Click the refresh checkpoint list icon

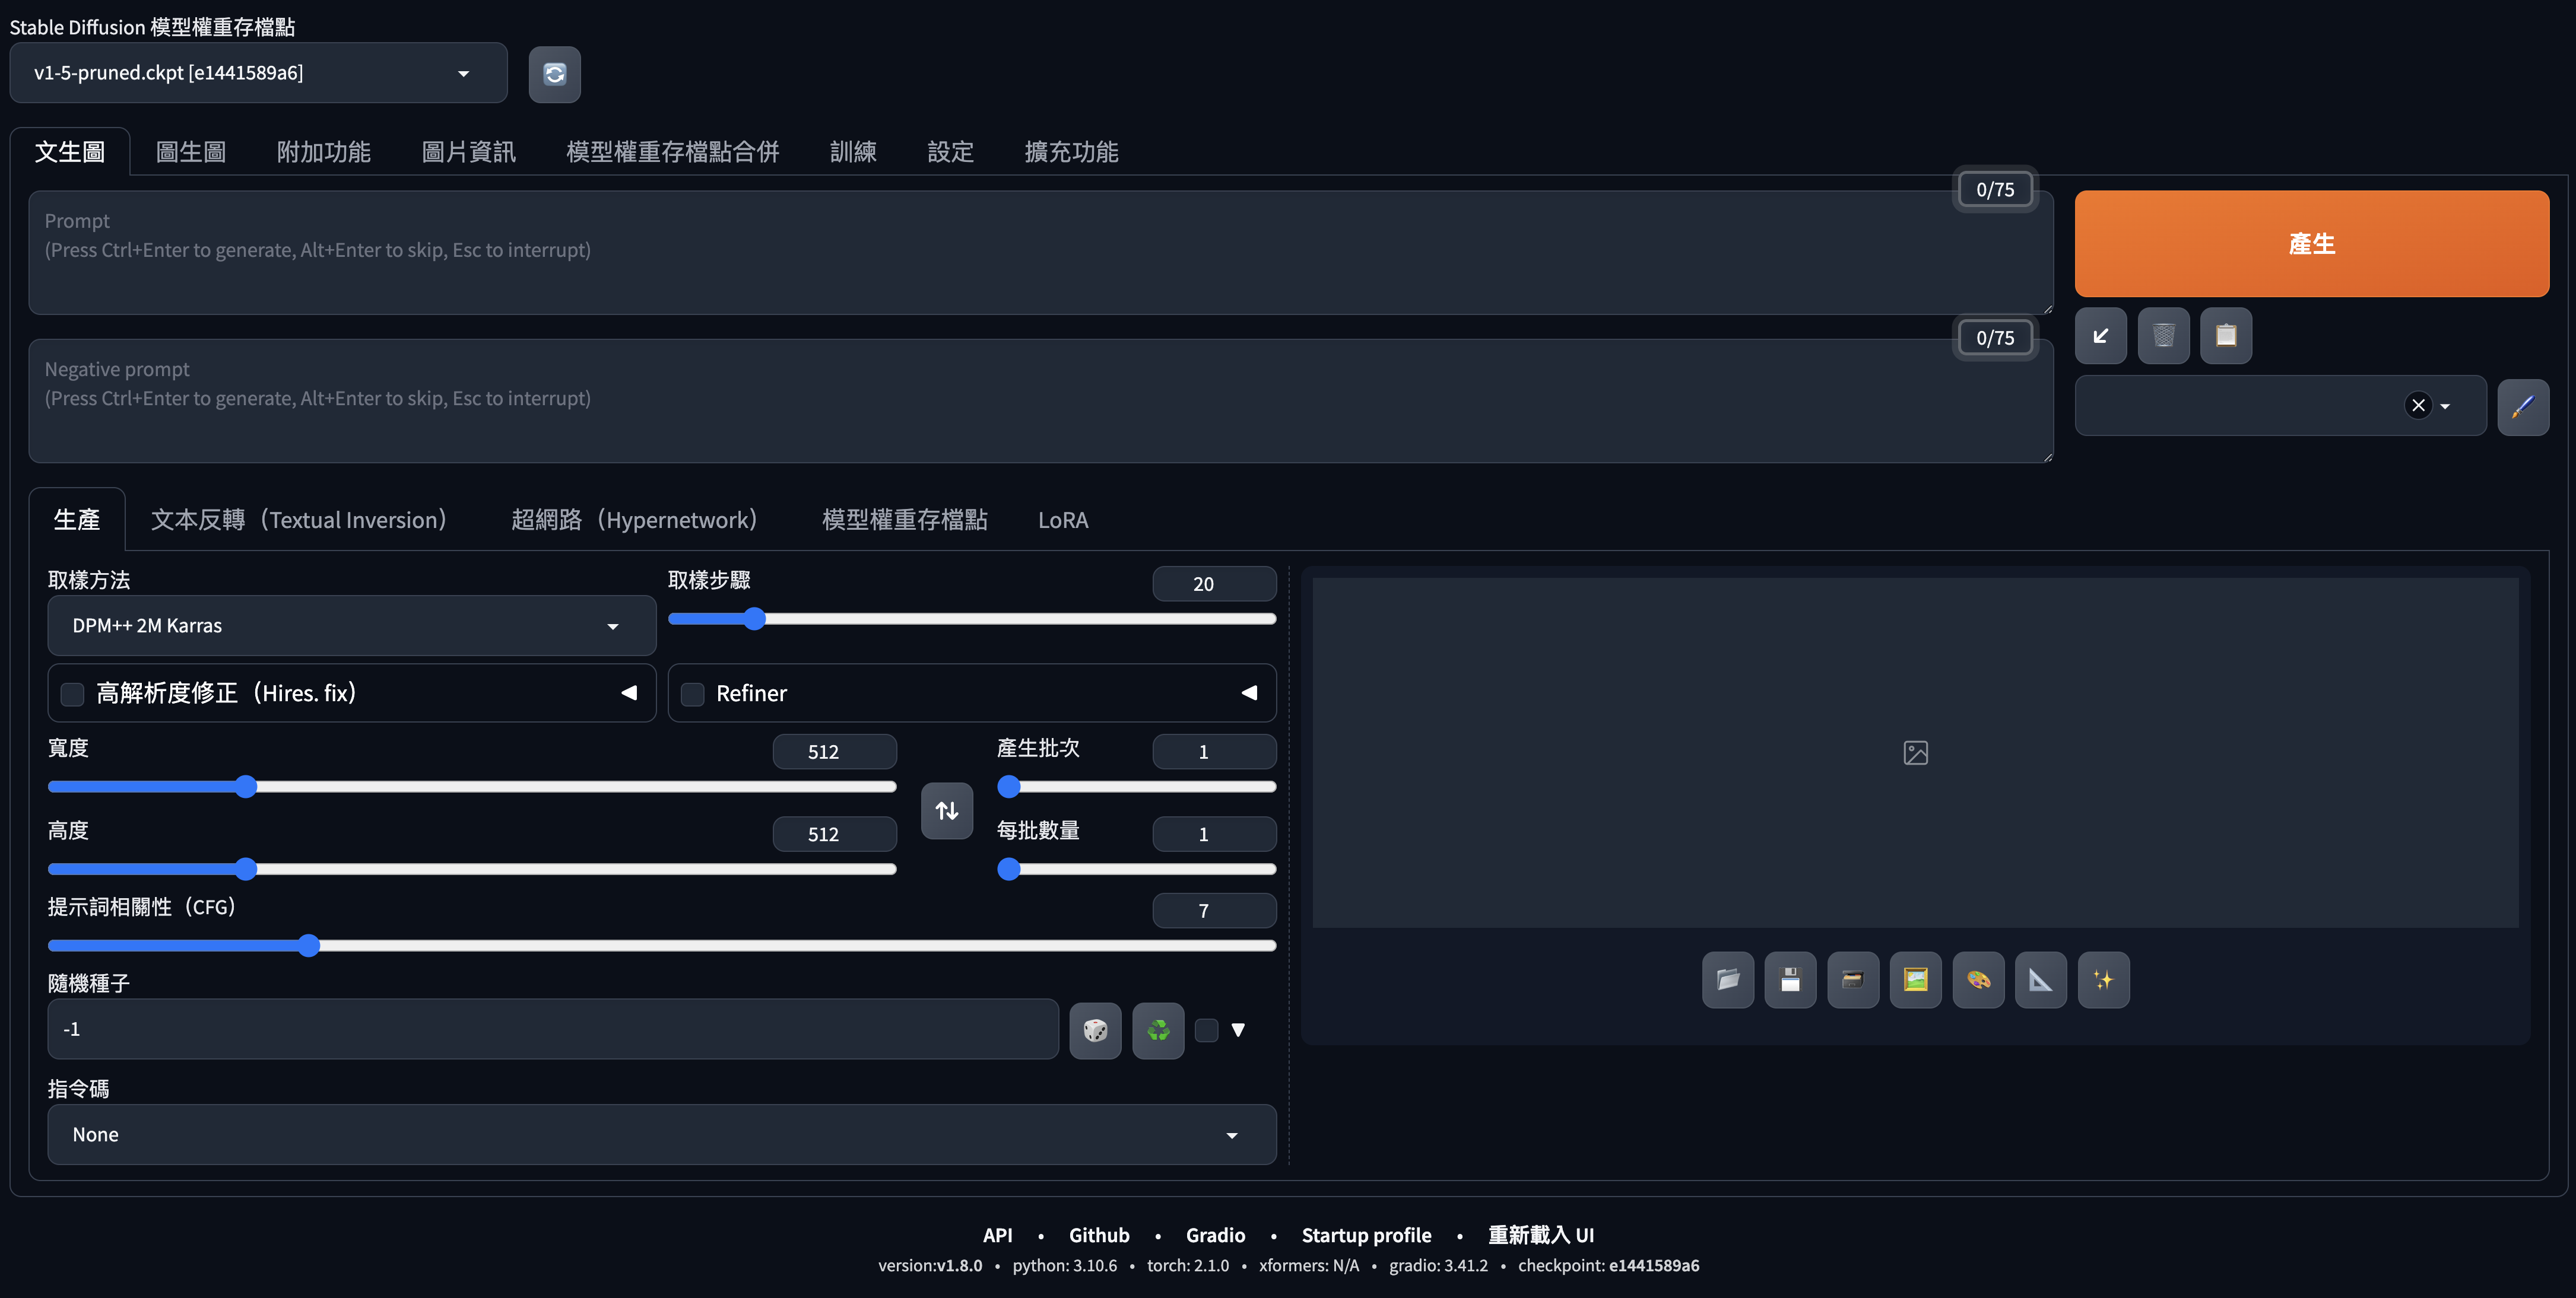coord(554,74)
